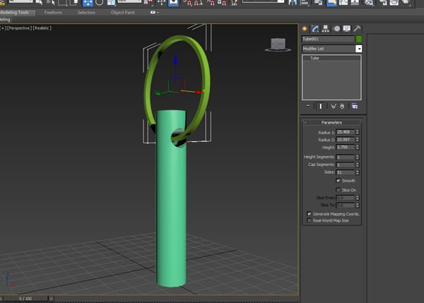Image resolution: width=424 pixels, height=303 pixels.
Task: Click the Tube001 green object color swatch
Action: 359,39
